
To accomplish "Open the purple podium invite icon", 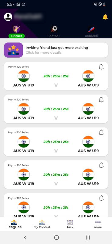I will tap(13, 50).
